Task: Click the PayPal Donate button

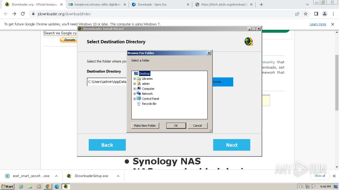Action: 68,40
